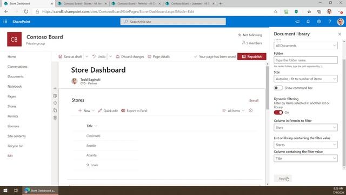Screen dimensions: 346x195
Task: Open All Items view dropdown
Action: (x=234, y=110)
